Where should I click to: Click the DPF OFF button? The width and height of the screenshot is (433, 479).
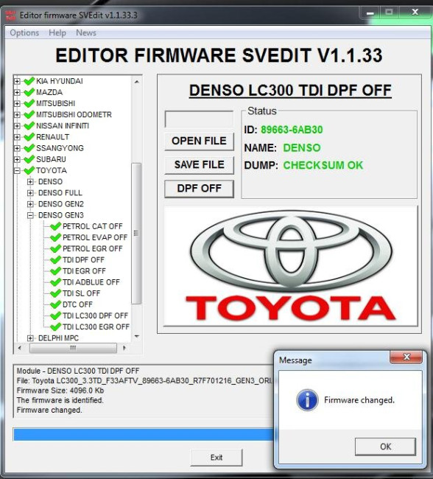199,189
